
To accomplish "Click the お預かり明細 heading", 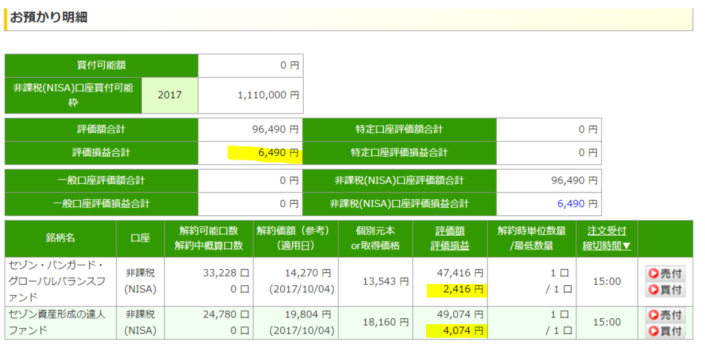I will click(48, 17).
